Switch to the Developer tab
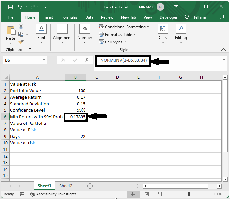Viewport: 230px width, 199px height. (x=168, y=17)
